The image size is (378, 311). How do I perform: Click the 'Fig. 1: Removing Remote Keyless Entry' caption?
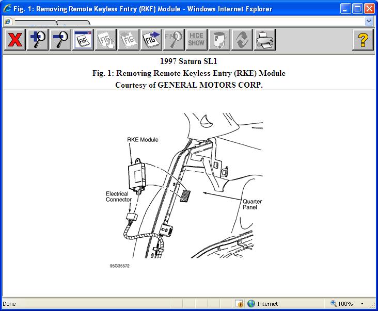point(189,73)
